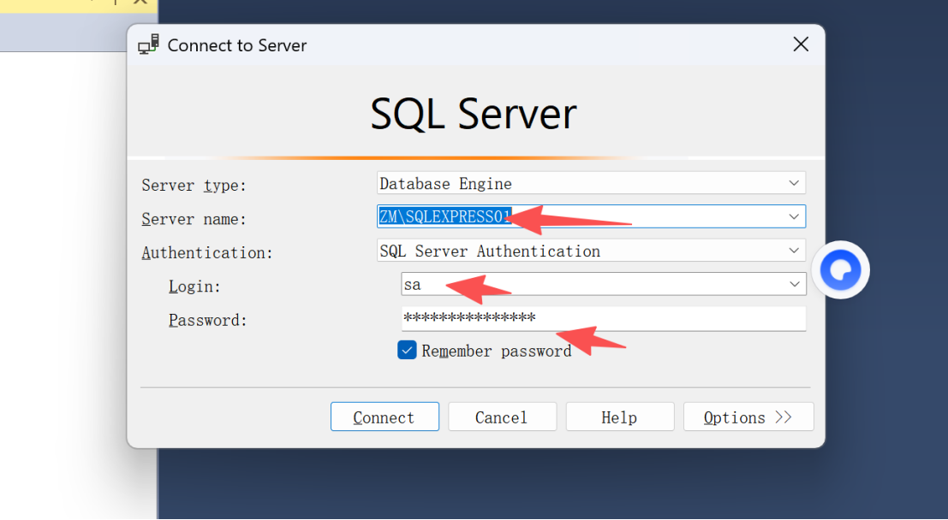Click the Connect to Server title icon
The width and height of the screenshot is (948, 520).
148,44
